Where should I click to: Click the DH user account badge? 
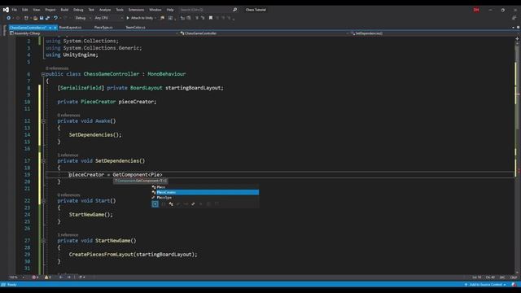[x=476, y=10]
